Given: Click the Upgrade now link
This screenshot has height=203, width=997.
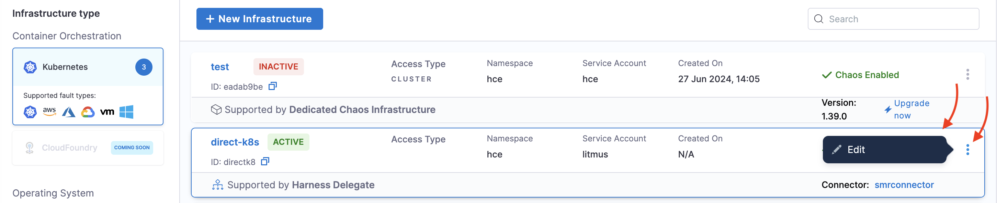Looking at the screenshot, I should pyautogui.click(x=911, y=109).
